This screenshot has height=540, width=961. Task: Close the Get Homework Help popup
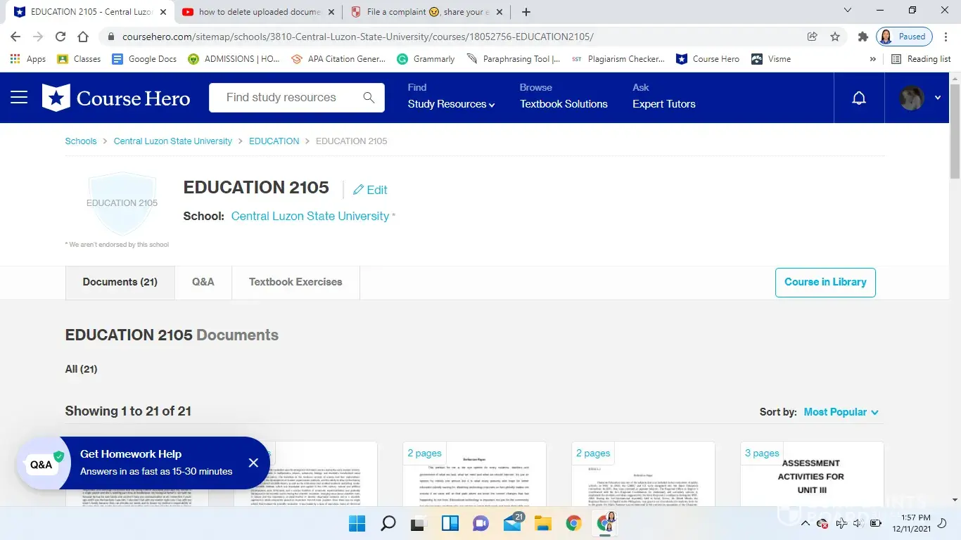253,463
